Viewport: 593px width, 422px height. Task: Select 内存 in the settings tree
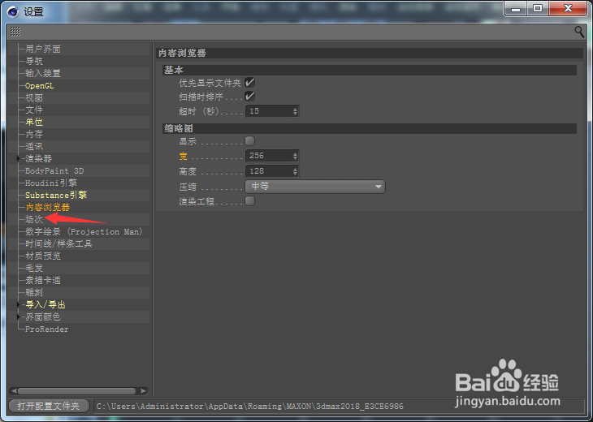(34, 134)
